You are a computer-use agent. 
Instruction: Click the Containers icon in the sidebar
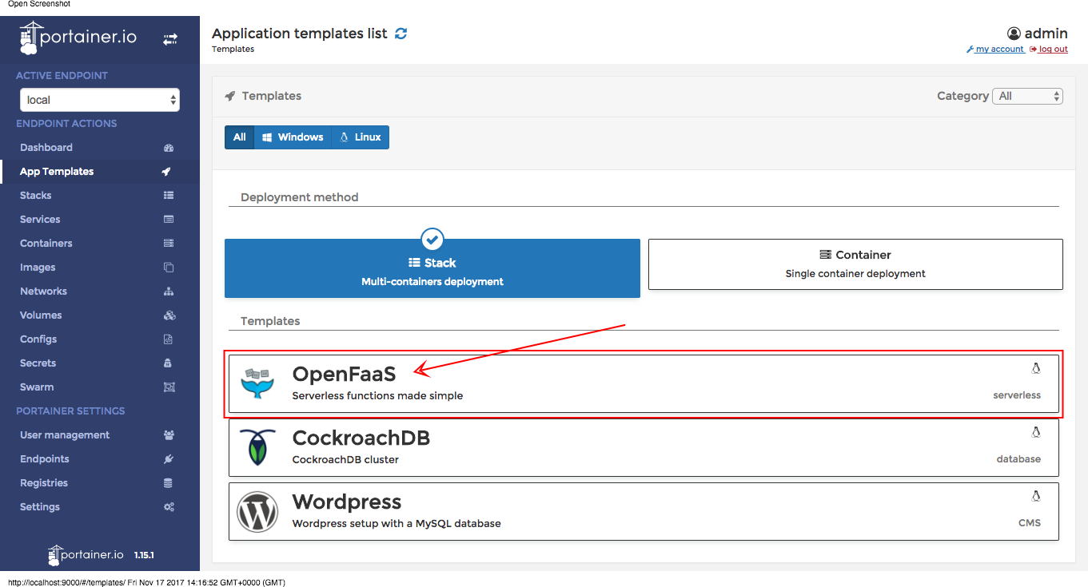click(169, 243)
